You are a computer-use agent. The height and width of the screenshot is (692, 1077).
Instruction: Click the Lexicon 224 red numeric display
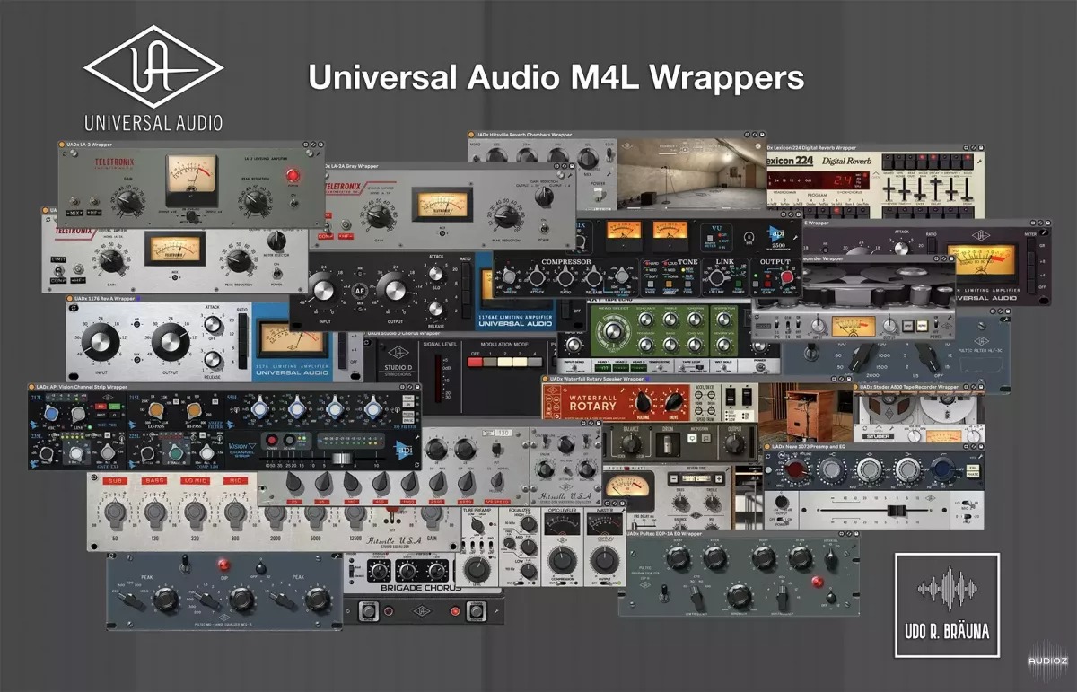point(842,180)
